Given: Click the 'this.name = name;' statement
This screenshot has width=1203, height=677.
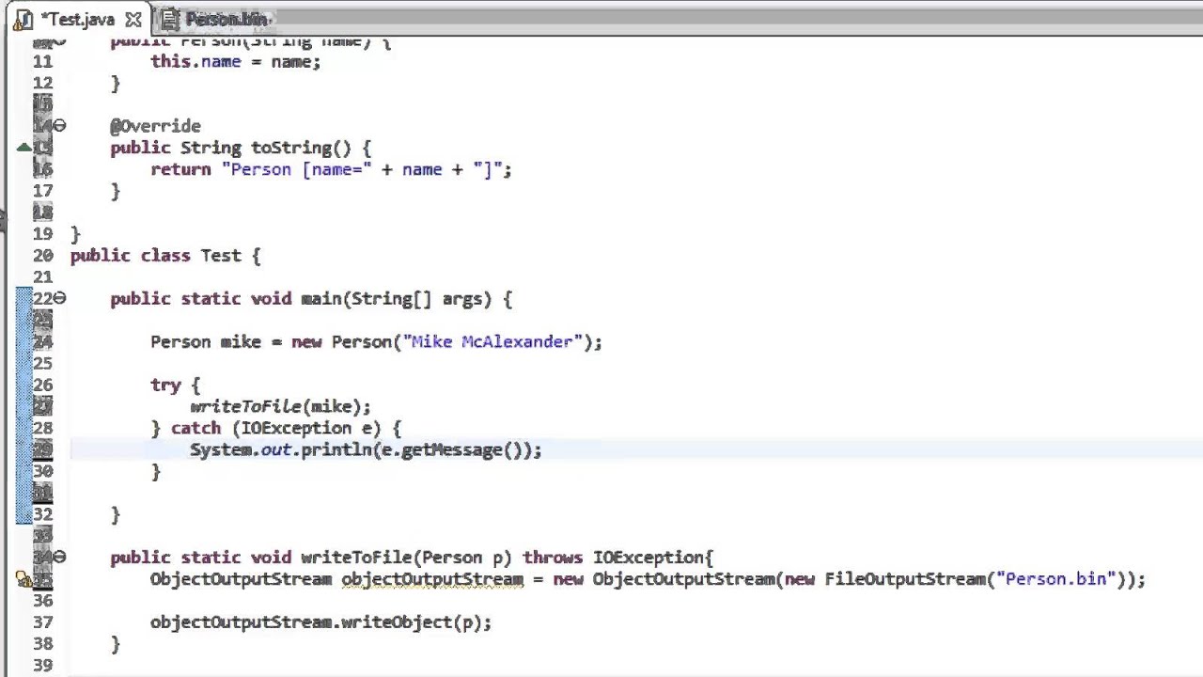Looking at the screenshot, I should (x=235, y=62).
